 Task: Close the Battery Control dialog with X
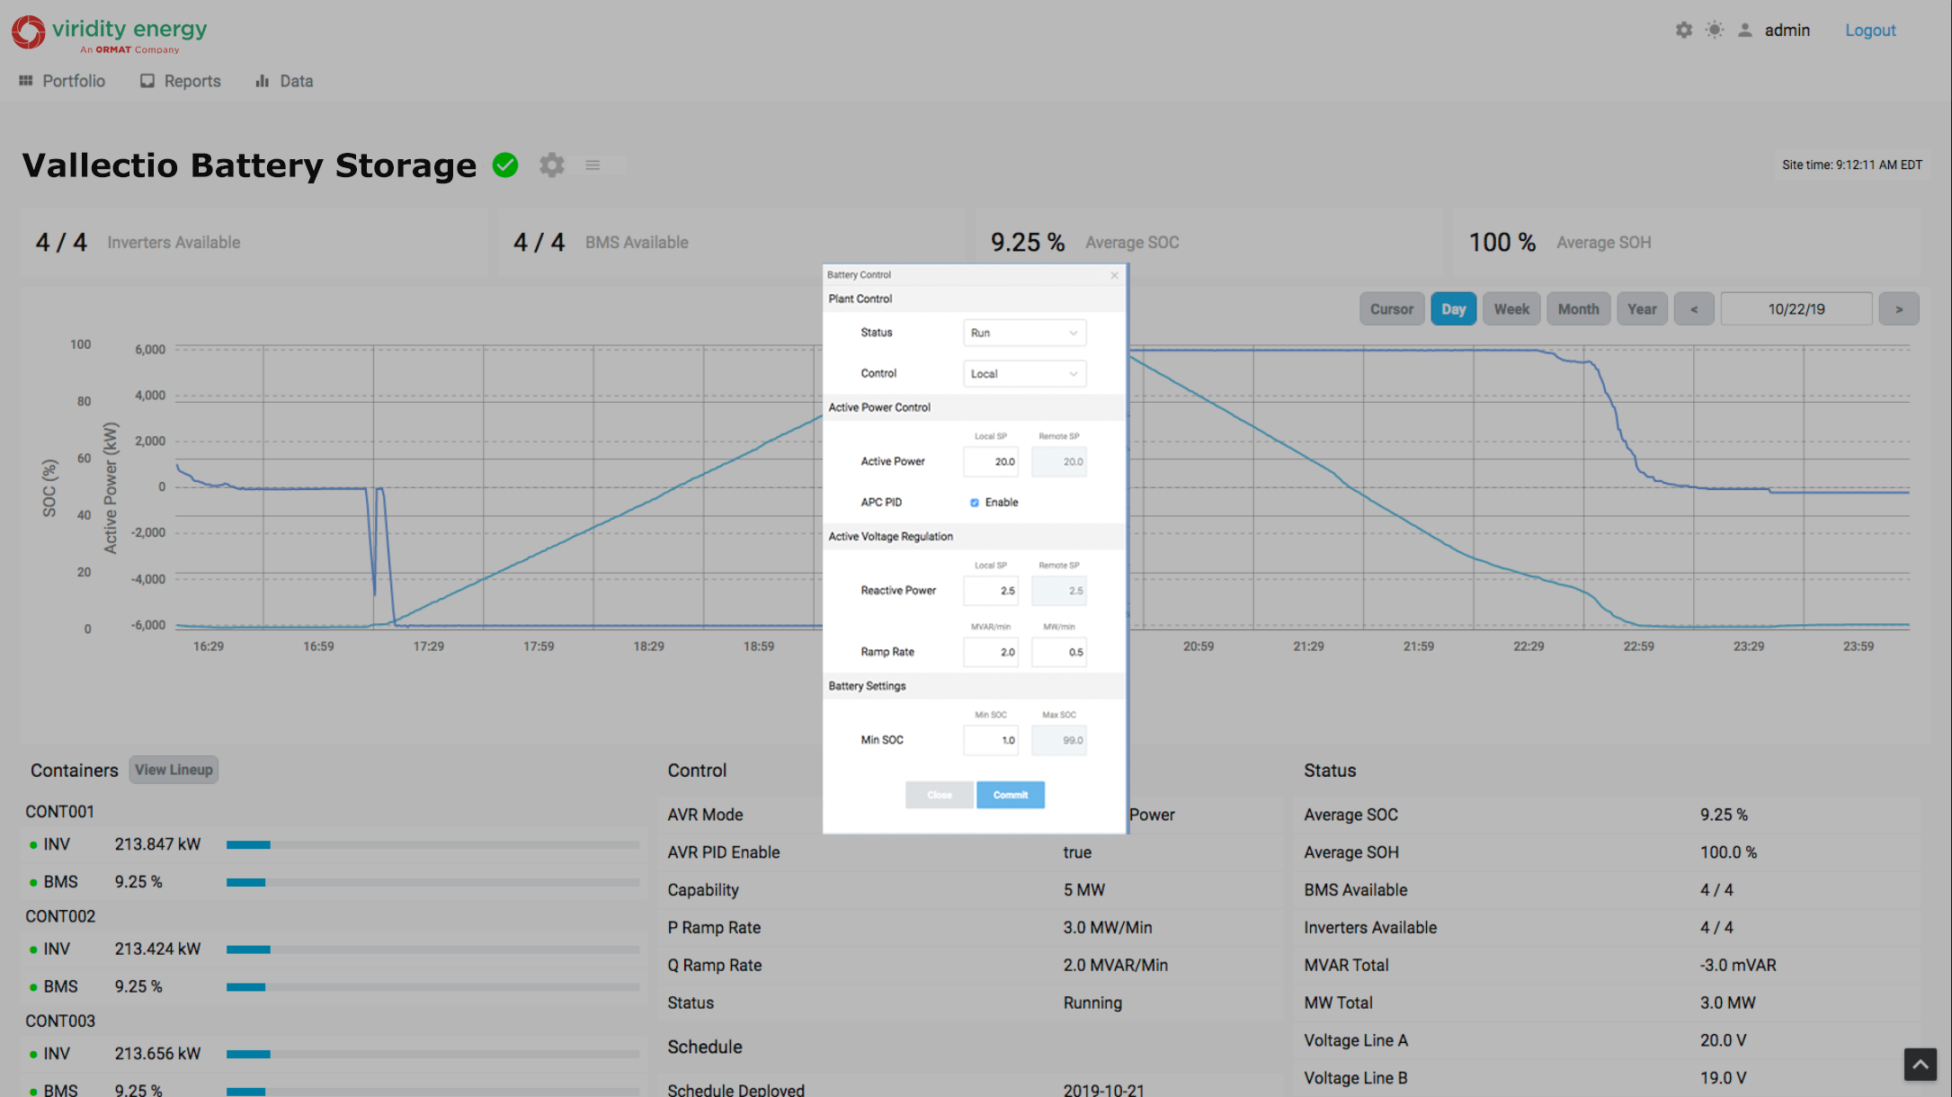click(1114, 275)
